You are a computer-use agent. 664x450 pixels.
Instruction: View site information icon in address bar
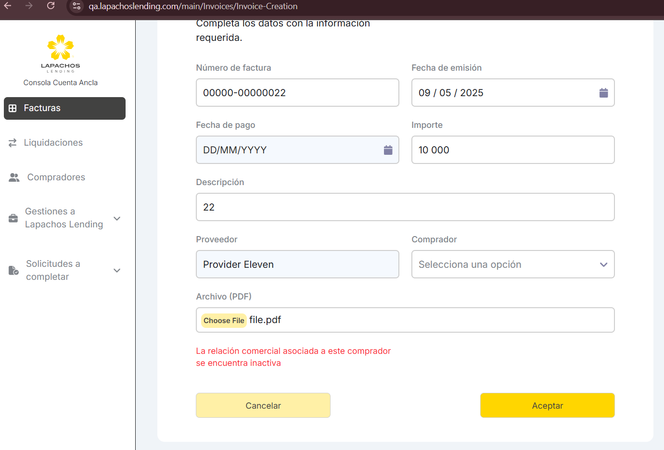click(77, 6)
